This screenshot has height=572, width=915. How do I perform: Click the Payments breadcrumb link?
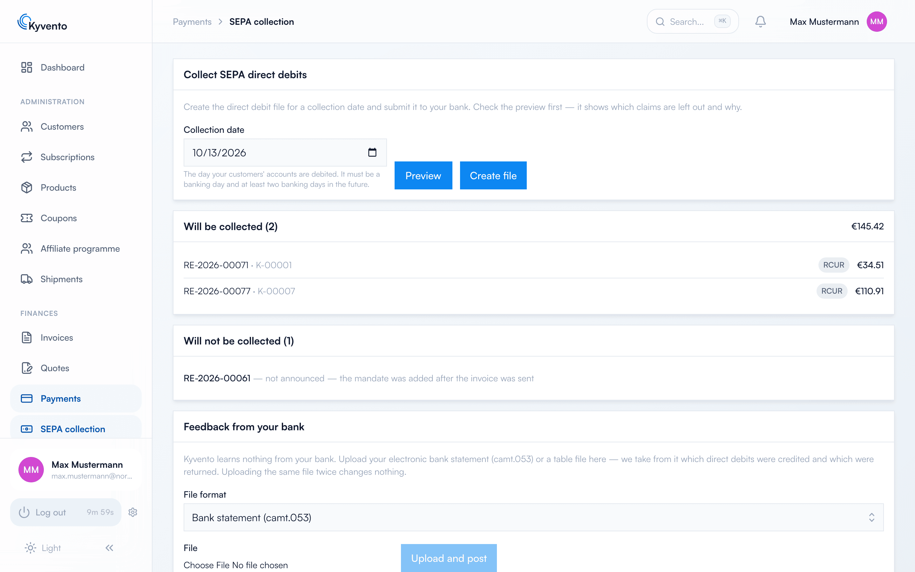point(192,22)
